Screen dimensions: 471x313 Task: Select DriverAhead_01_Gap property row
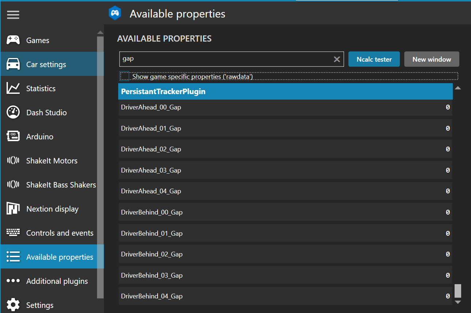285,128
